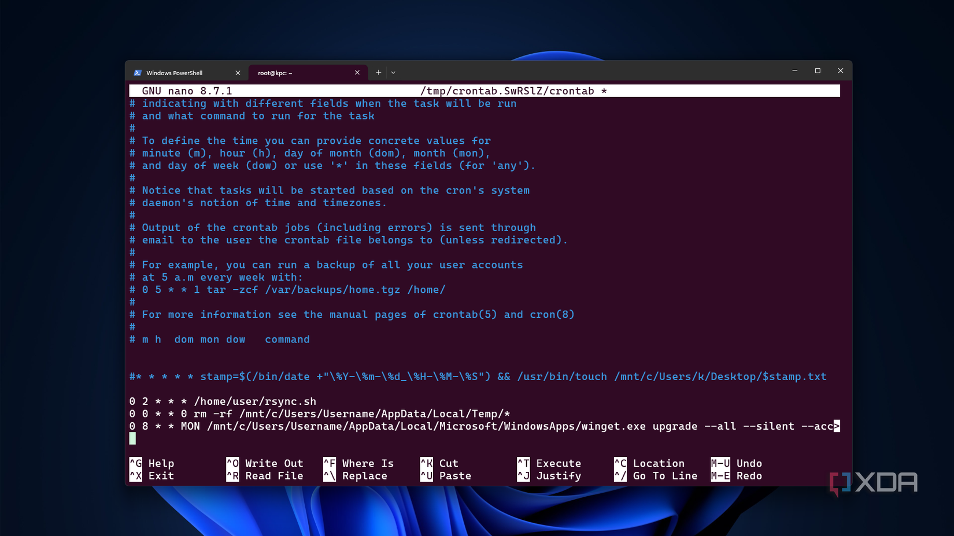Click the commented stamp=$(/bin/date line
The width and height of the screenshot is (954, 536).
click(x=478, y=377)
